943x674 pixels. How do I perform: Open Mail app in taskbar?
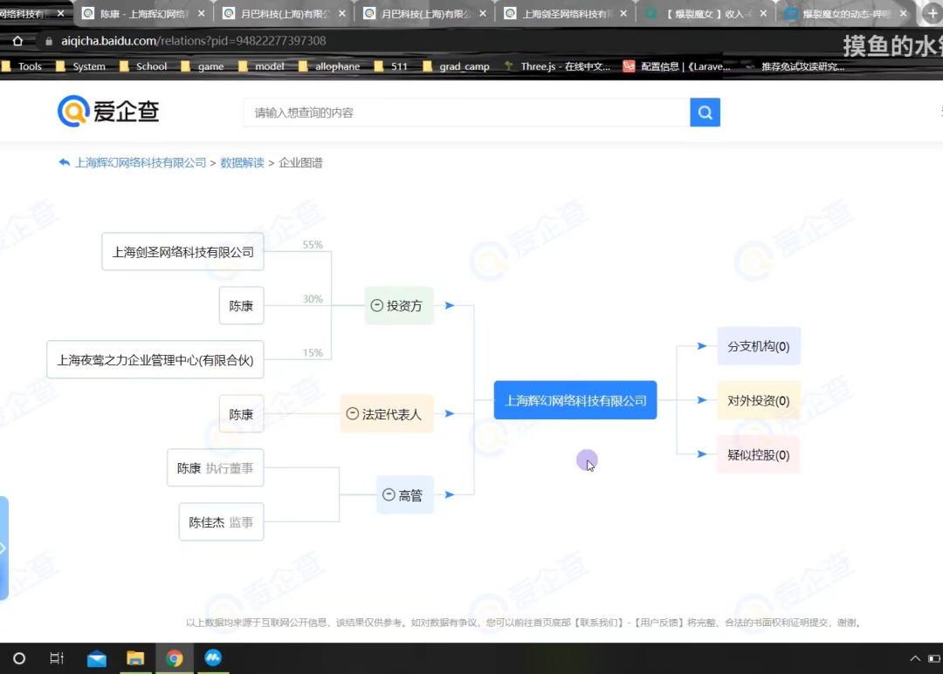[x=97, y=659]
